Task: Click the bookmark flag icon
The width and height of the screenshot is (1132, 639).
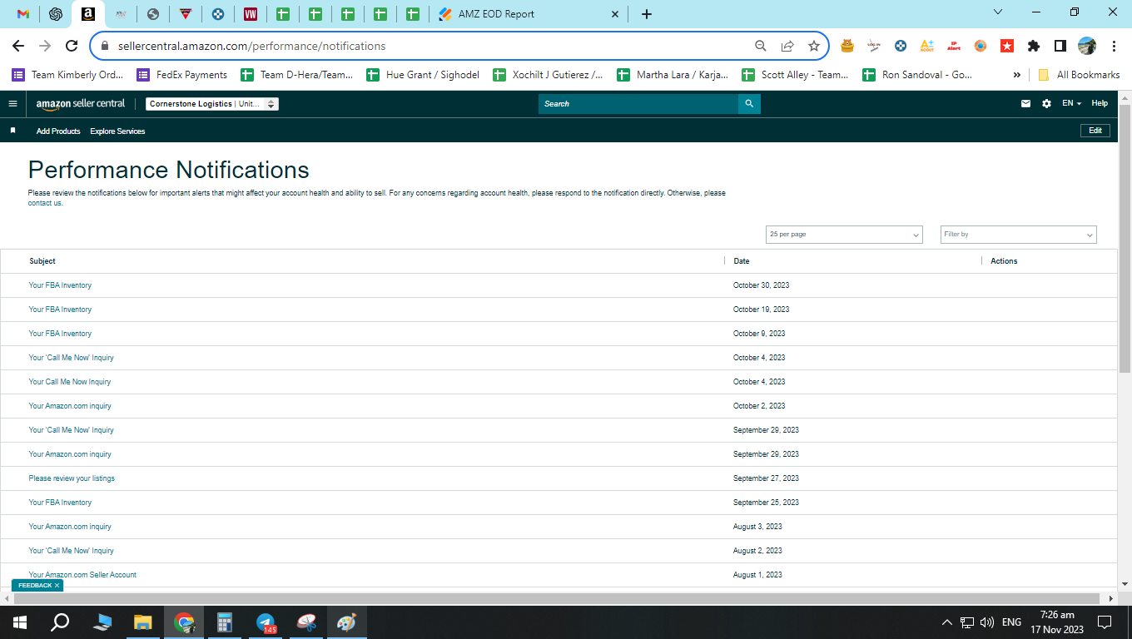Action: click(x=12, y=131)
